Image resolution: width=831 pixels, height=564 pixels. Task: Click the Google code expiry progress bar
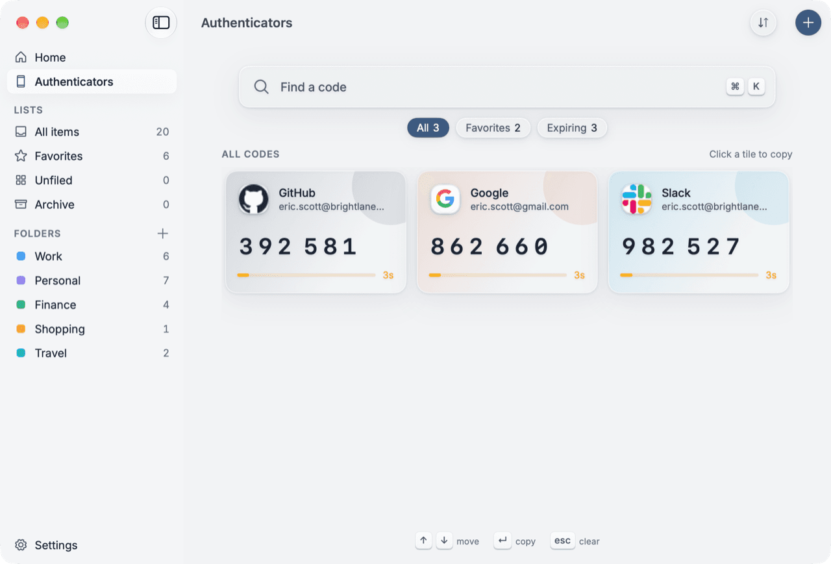[498, 275]
